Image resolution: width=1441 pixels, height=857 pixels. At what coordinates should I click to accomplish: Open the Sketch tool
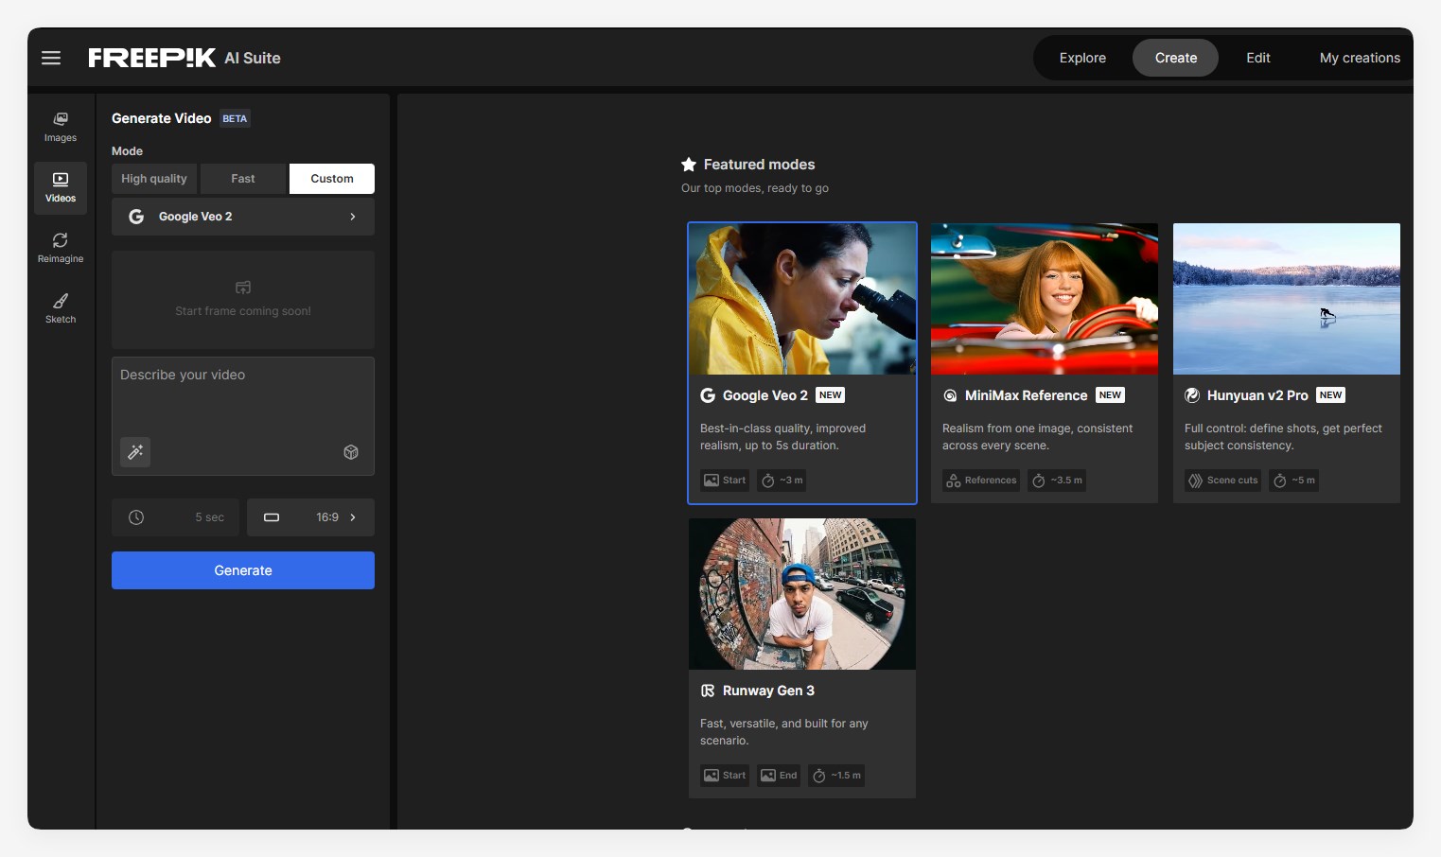60,307
